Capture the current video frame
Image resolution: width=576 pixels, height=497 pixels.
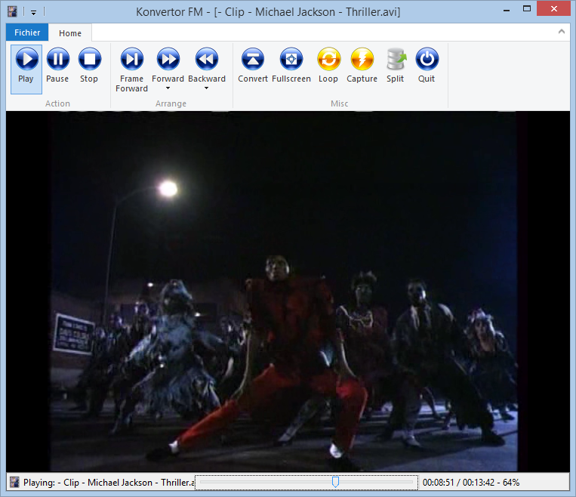coord(362,66)
